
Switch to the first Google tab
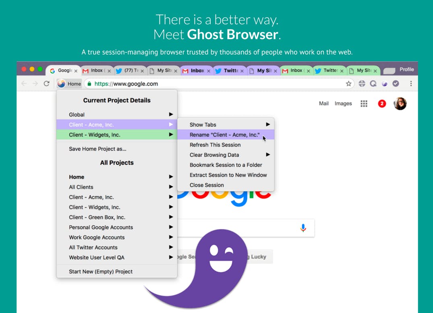point(63,70)
